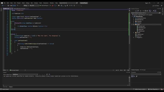This screenshot has width=164, height=92.
Task: Switch to the Git Changes tab
Action: coord(143,70)
